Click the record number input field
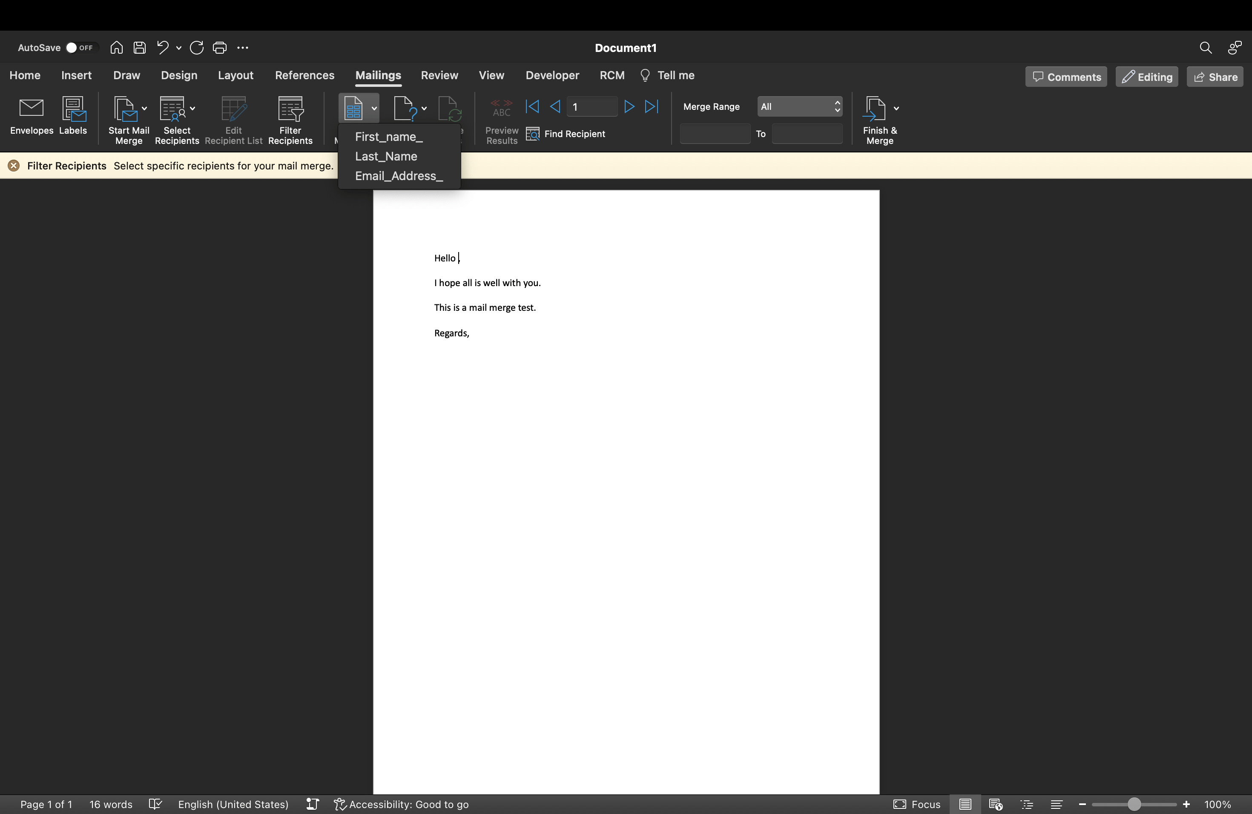This screenshot has width=1252, height=814. [592, 107]
